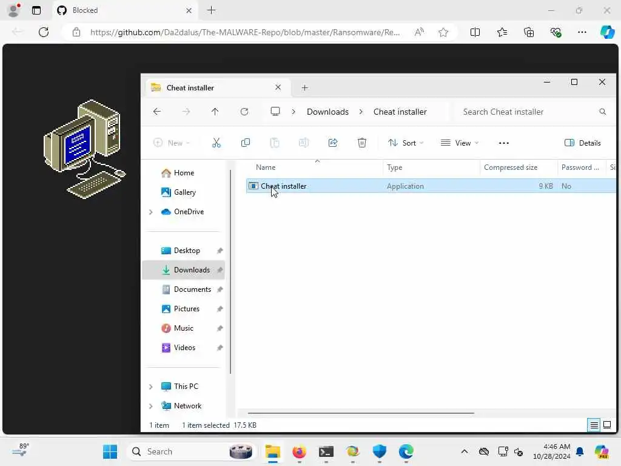The image size is (621, 466).
Task: Open Home in the navigation pane
Action: click(184, 173)
